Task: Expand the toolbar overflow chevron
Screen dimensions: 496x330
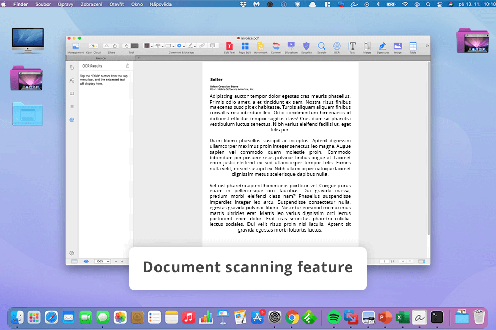Action: pos(427,46)
